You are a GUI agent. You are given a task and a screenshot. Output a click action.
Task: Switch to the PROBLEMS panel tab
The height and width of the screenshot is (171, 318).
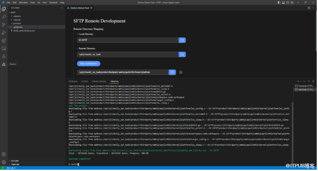[x=73, y=82]
